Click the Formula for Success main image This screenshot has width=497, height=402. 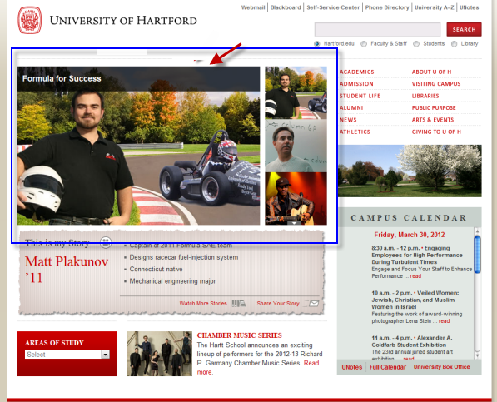(138, 146)
